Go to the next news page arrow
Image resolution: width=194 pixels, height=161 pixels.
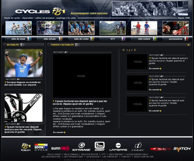135,50
